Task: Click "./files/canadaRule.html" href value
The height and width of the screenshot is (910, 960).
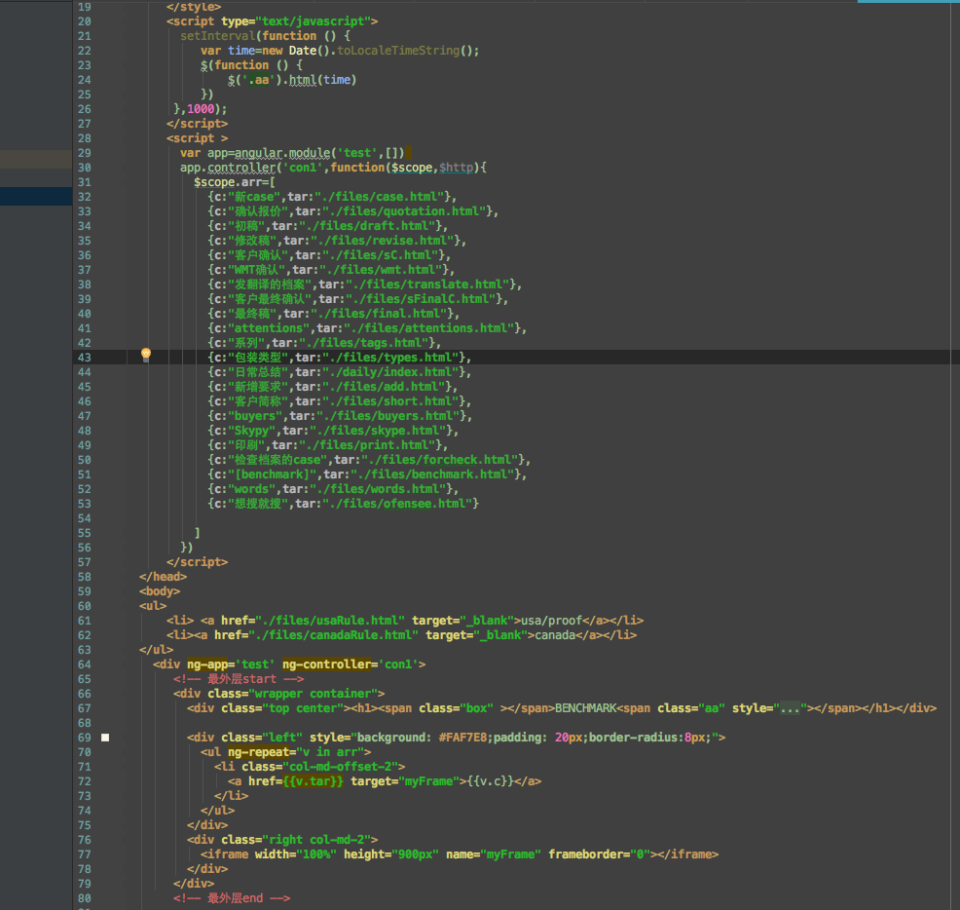Action: (334, 635)
